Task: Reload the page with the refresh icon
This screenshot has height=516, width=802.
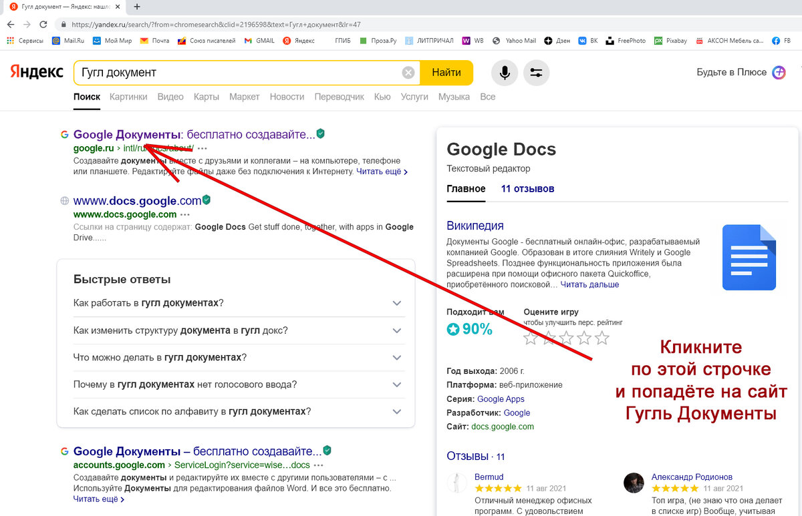Action: 43,24
